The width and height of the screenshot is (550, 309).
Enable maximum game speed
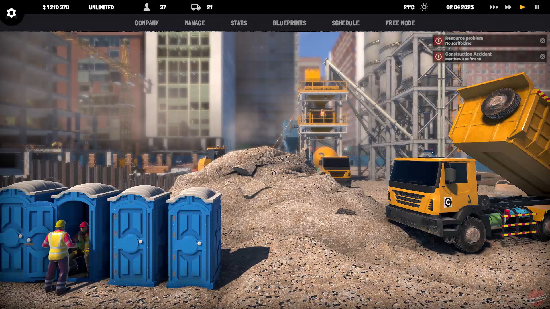point(494,7)
